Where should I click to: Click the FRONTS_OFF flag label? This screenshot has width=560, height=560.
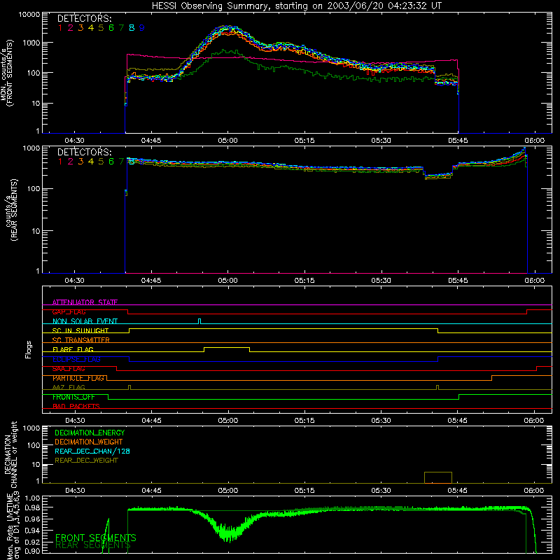point(73,397)
